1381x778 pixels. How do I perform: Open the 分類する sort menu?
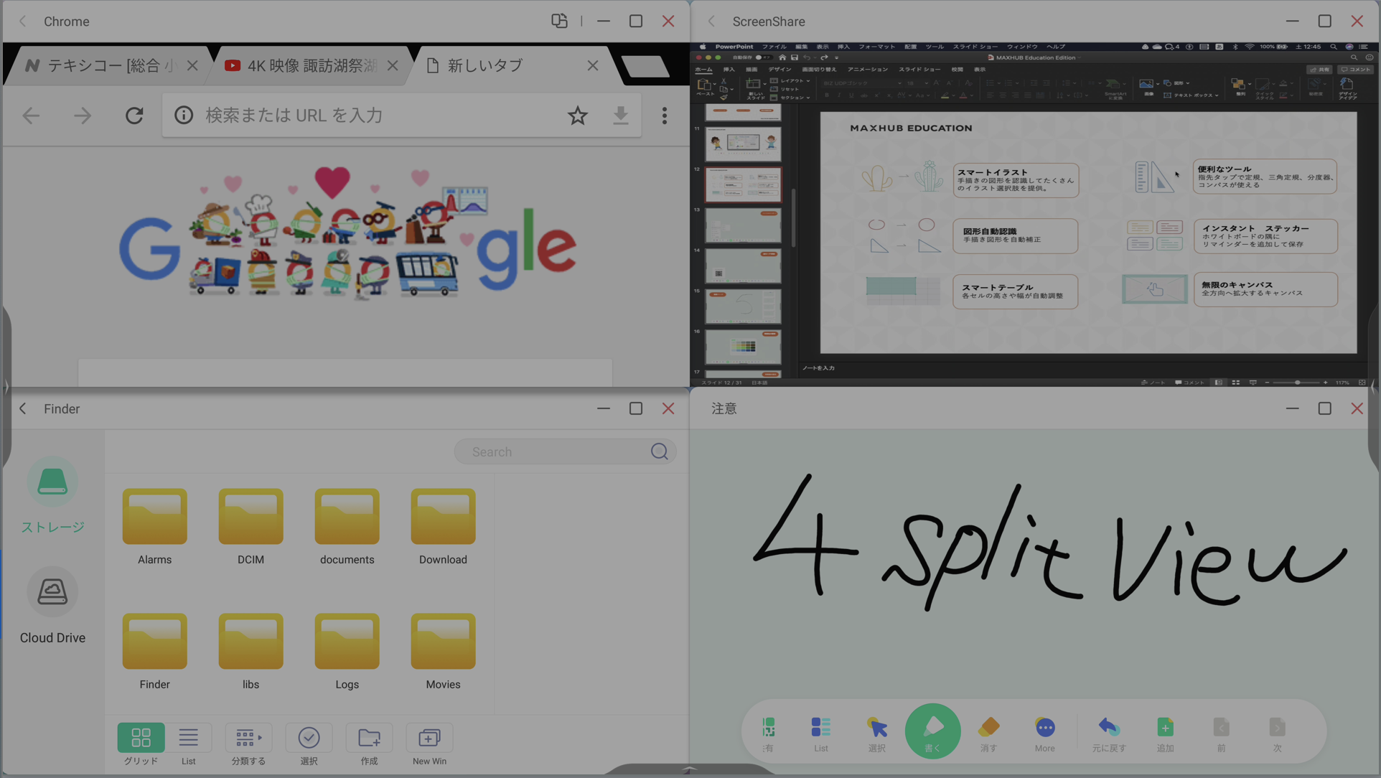pos(248,744)
